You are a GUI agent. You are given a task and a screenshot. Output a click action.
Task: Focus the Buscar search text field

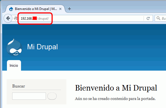pos(29,96)
